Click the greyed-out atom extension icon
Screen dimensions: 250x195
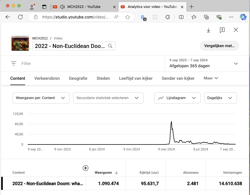click(x=155, y=17)
